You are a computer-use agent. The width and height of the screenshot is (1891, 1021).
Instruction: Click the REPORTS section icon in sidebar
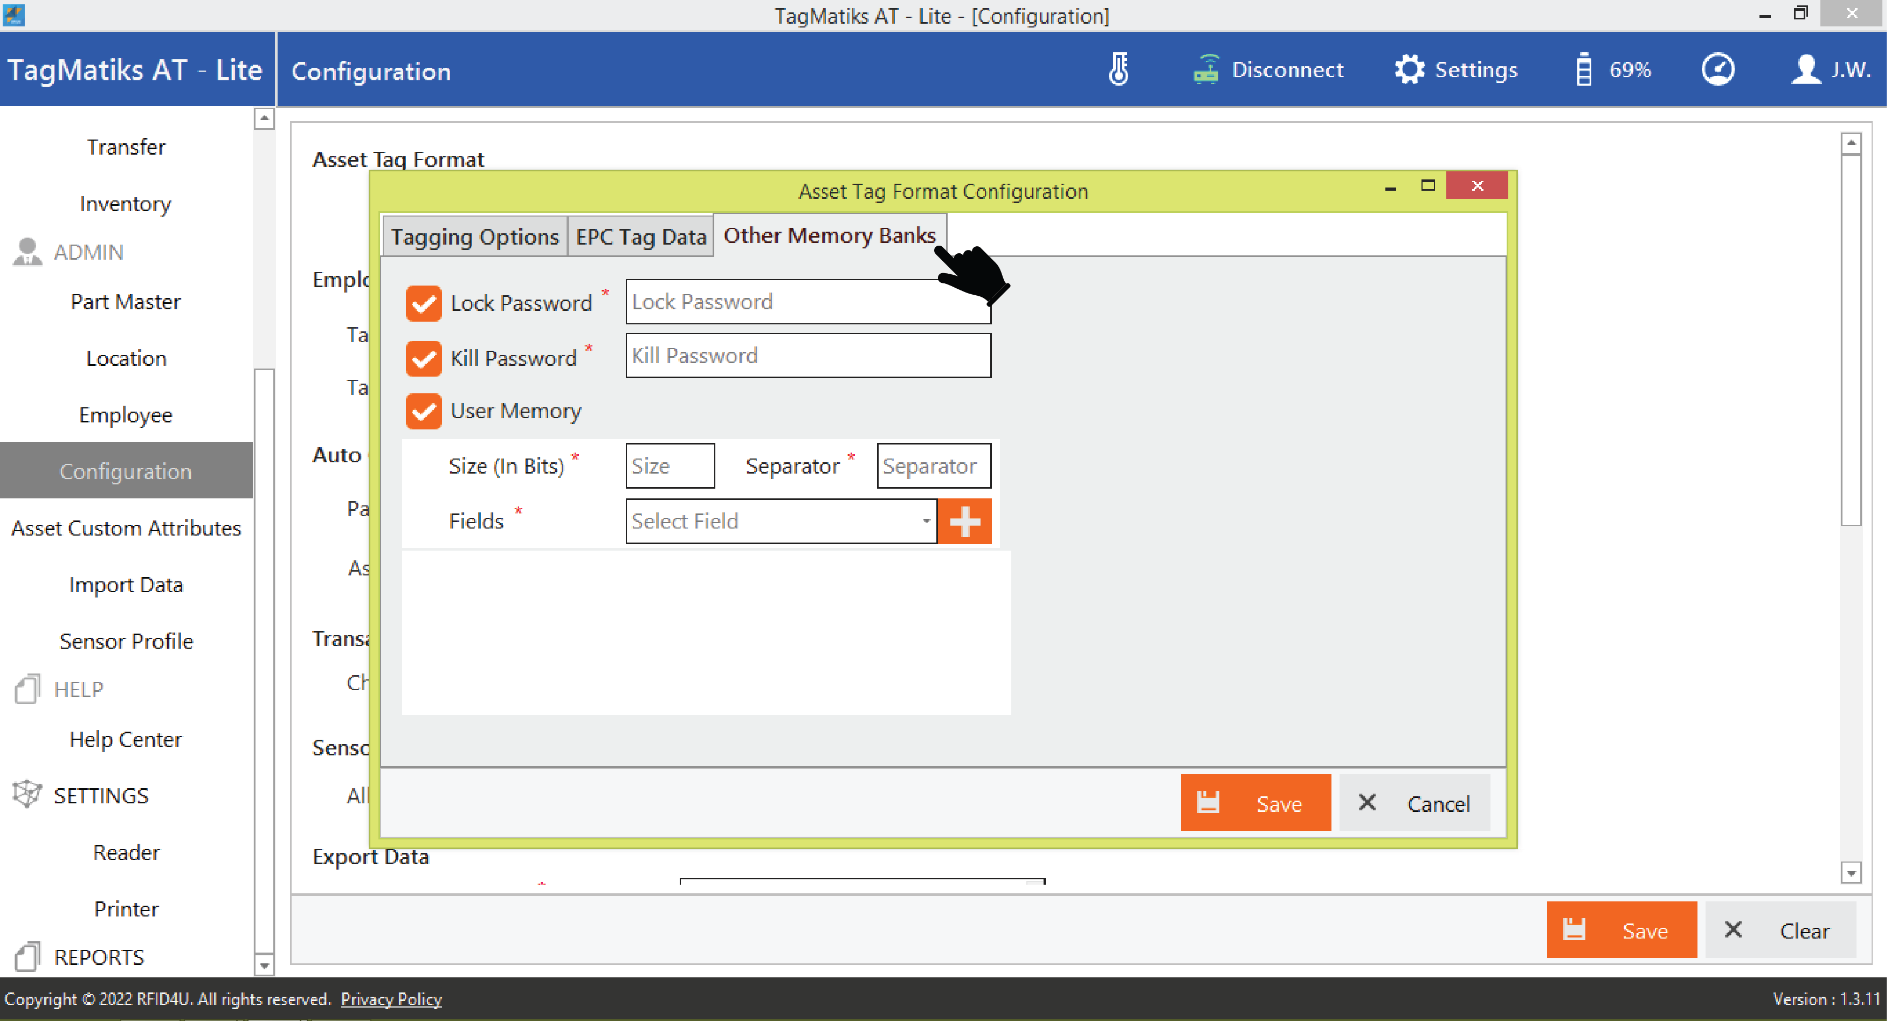[27, 956]
